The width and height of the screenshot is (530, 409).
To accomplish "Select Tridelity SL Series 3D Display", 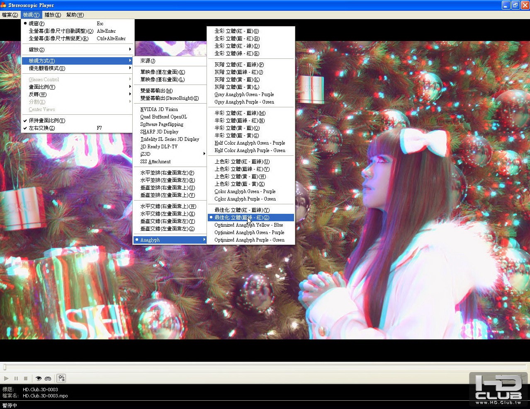I will tap(170, 139).
